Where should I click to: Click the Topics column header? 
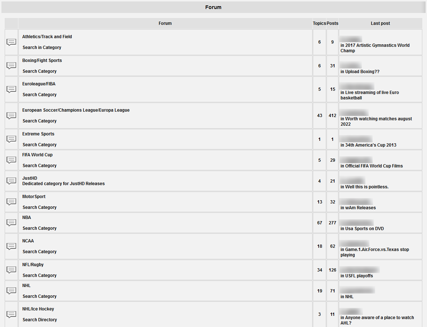[319, 23]
